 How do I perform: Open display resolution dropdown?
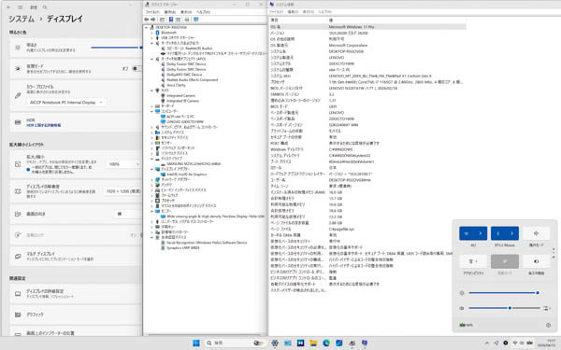(123, 191)
